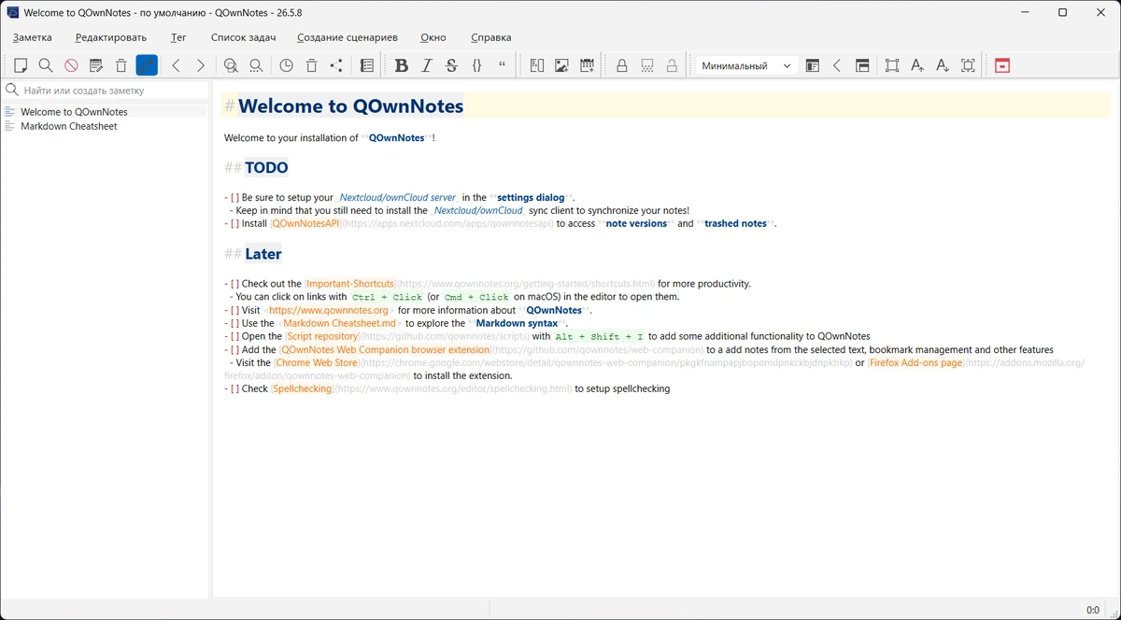Open the Минимальный workspace dropdown
This screenshot has width=1121, height=620.
coord(746,65)
